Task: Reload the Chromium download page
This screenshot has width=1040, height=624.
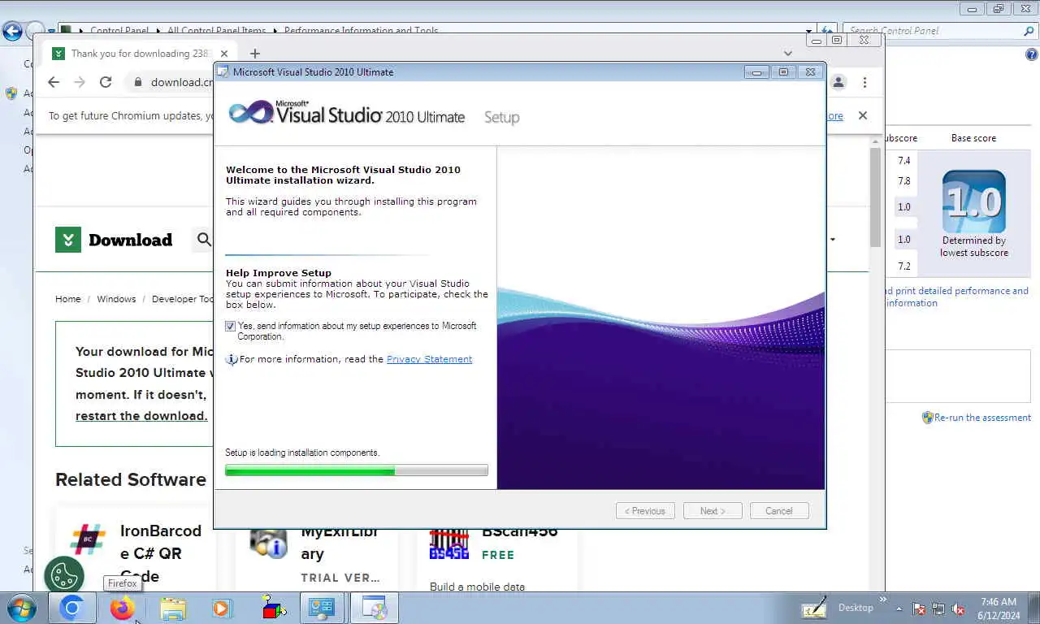Action: (106, 82)
